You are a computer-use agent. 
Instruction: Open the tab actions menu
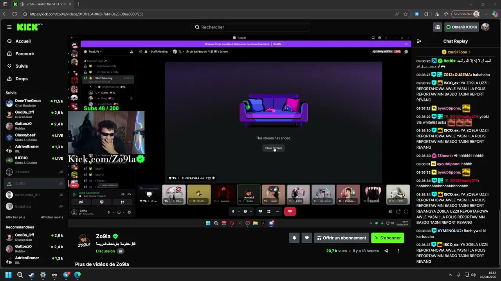click(5, 4)
